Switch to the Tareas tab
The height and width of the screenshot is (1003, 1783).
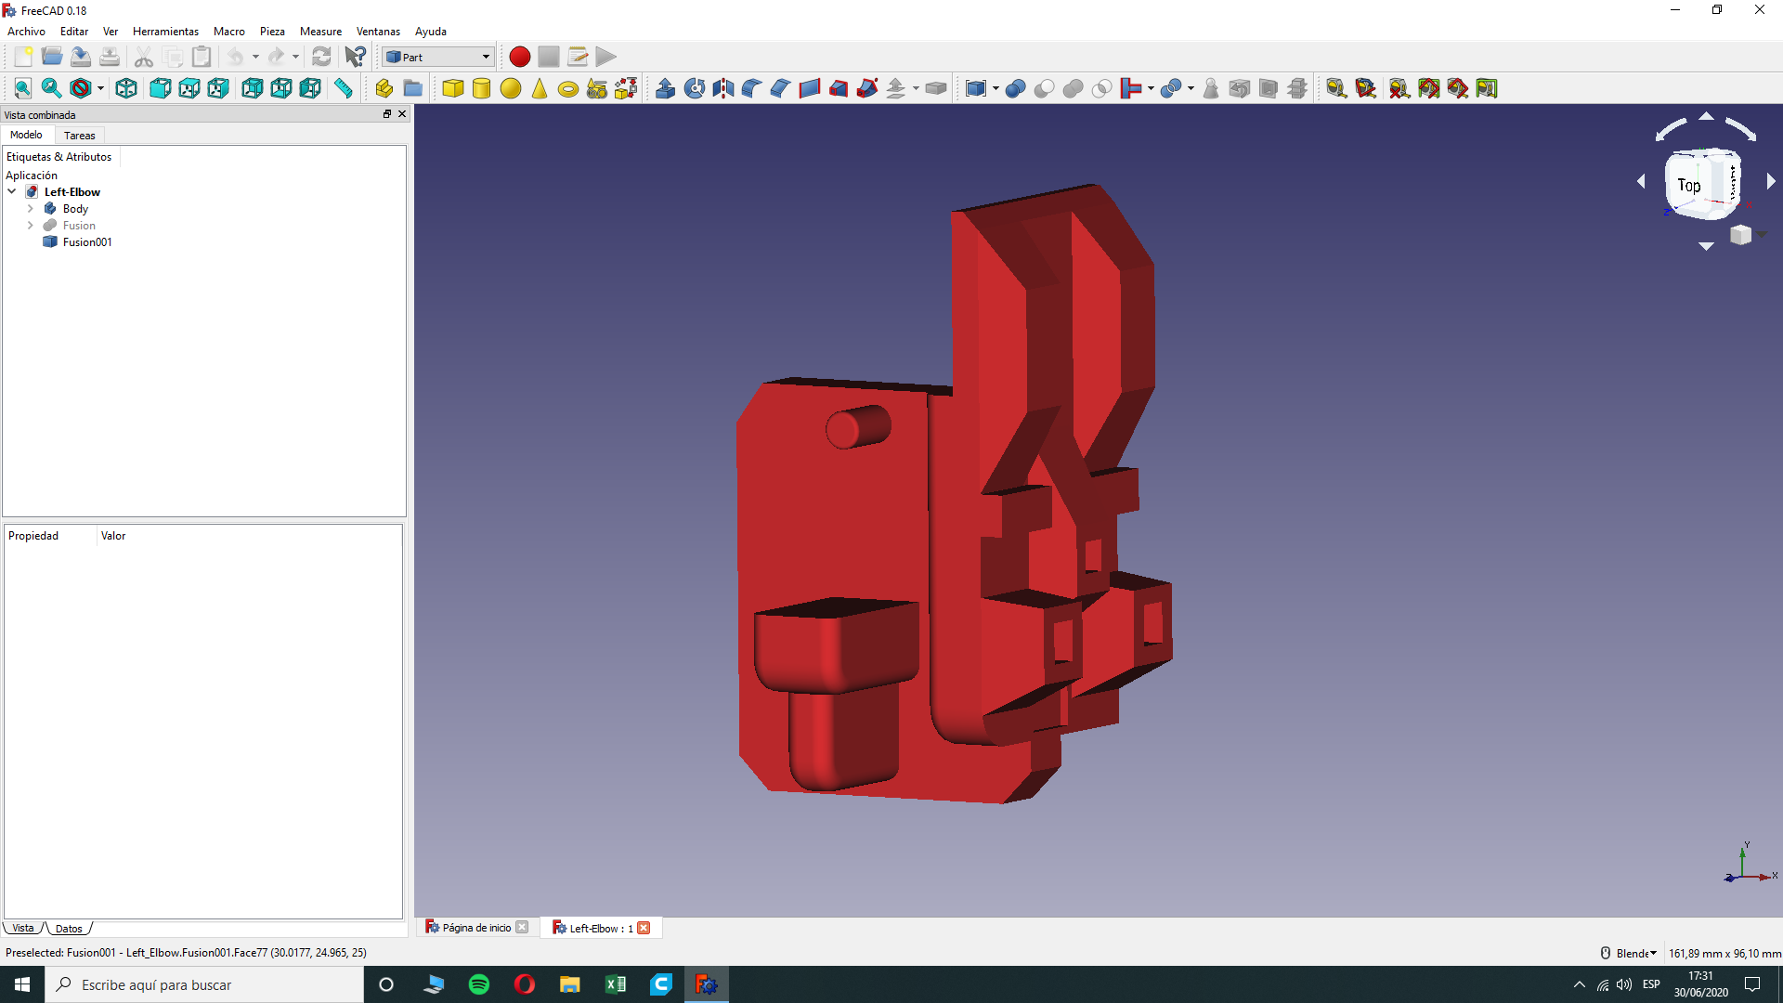(x=79, y=136)
